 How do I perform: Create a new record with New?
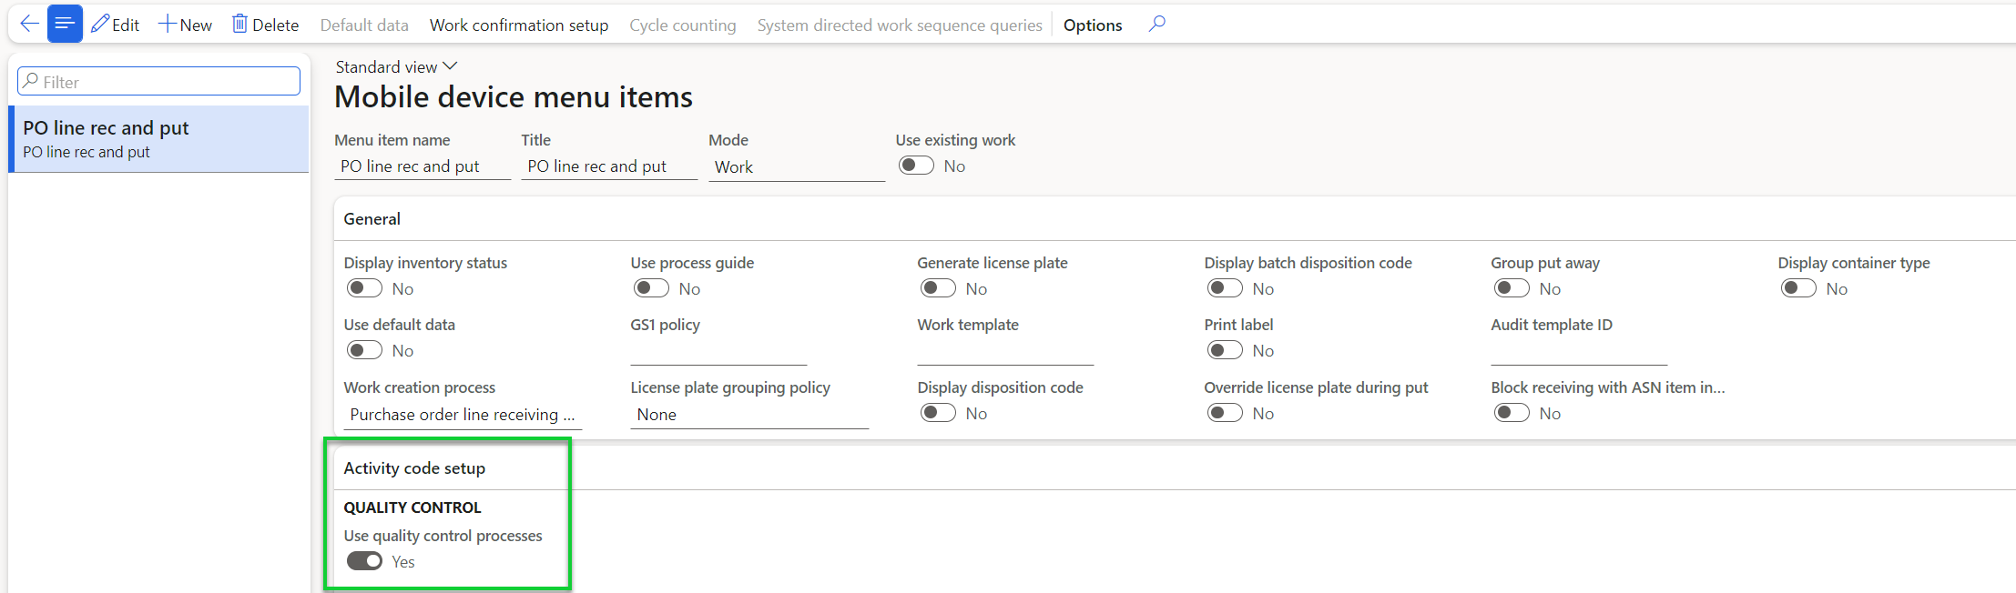186,25
